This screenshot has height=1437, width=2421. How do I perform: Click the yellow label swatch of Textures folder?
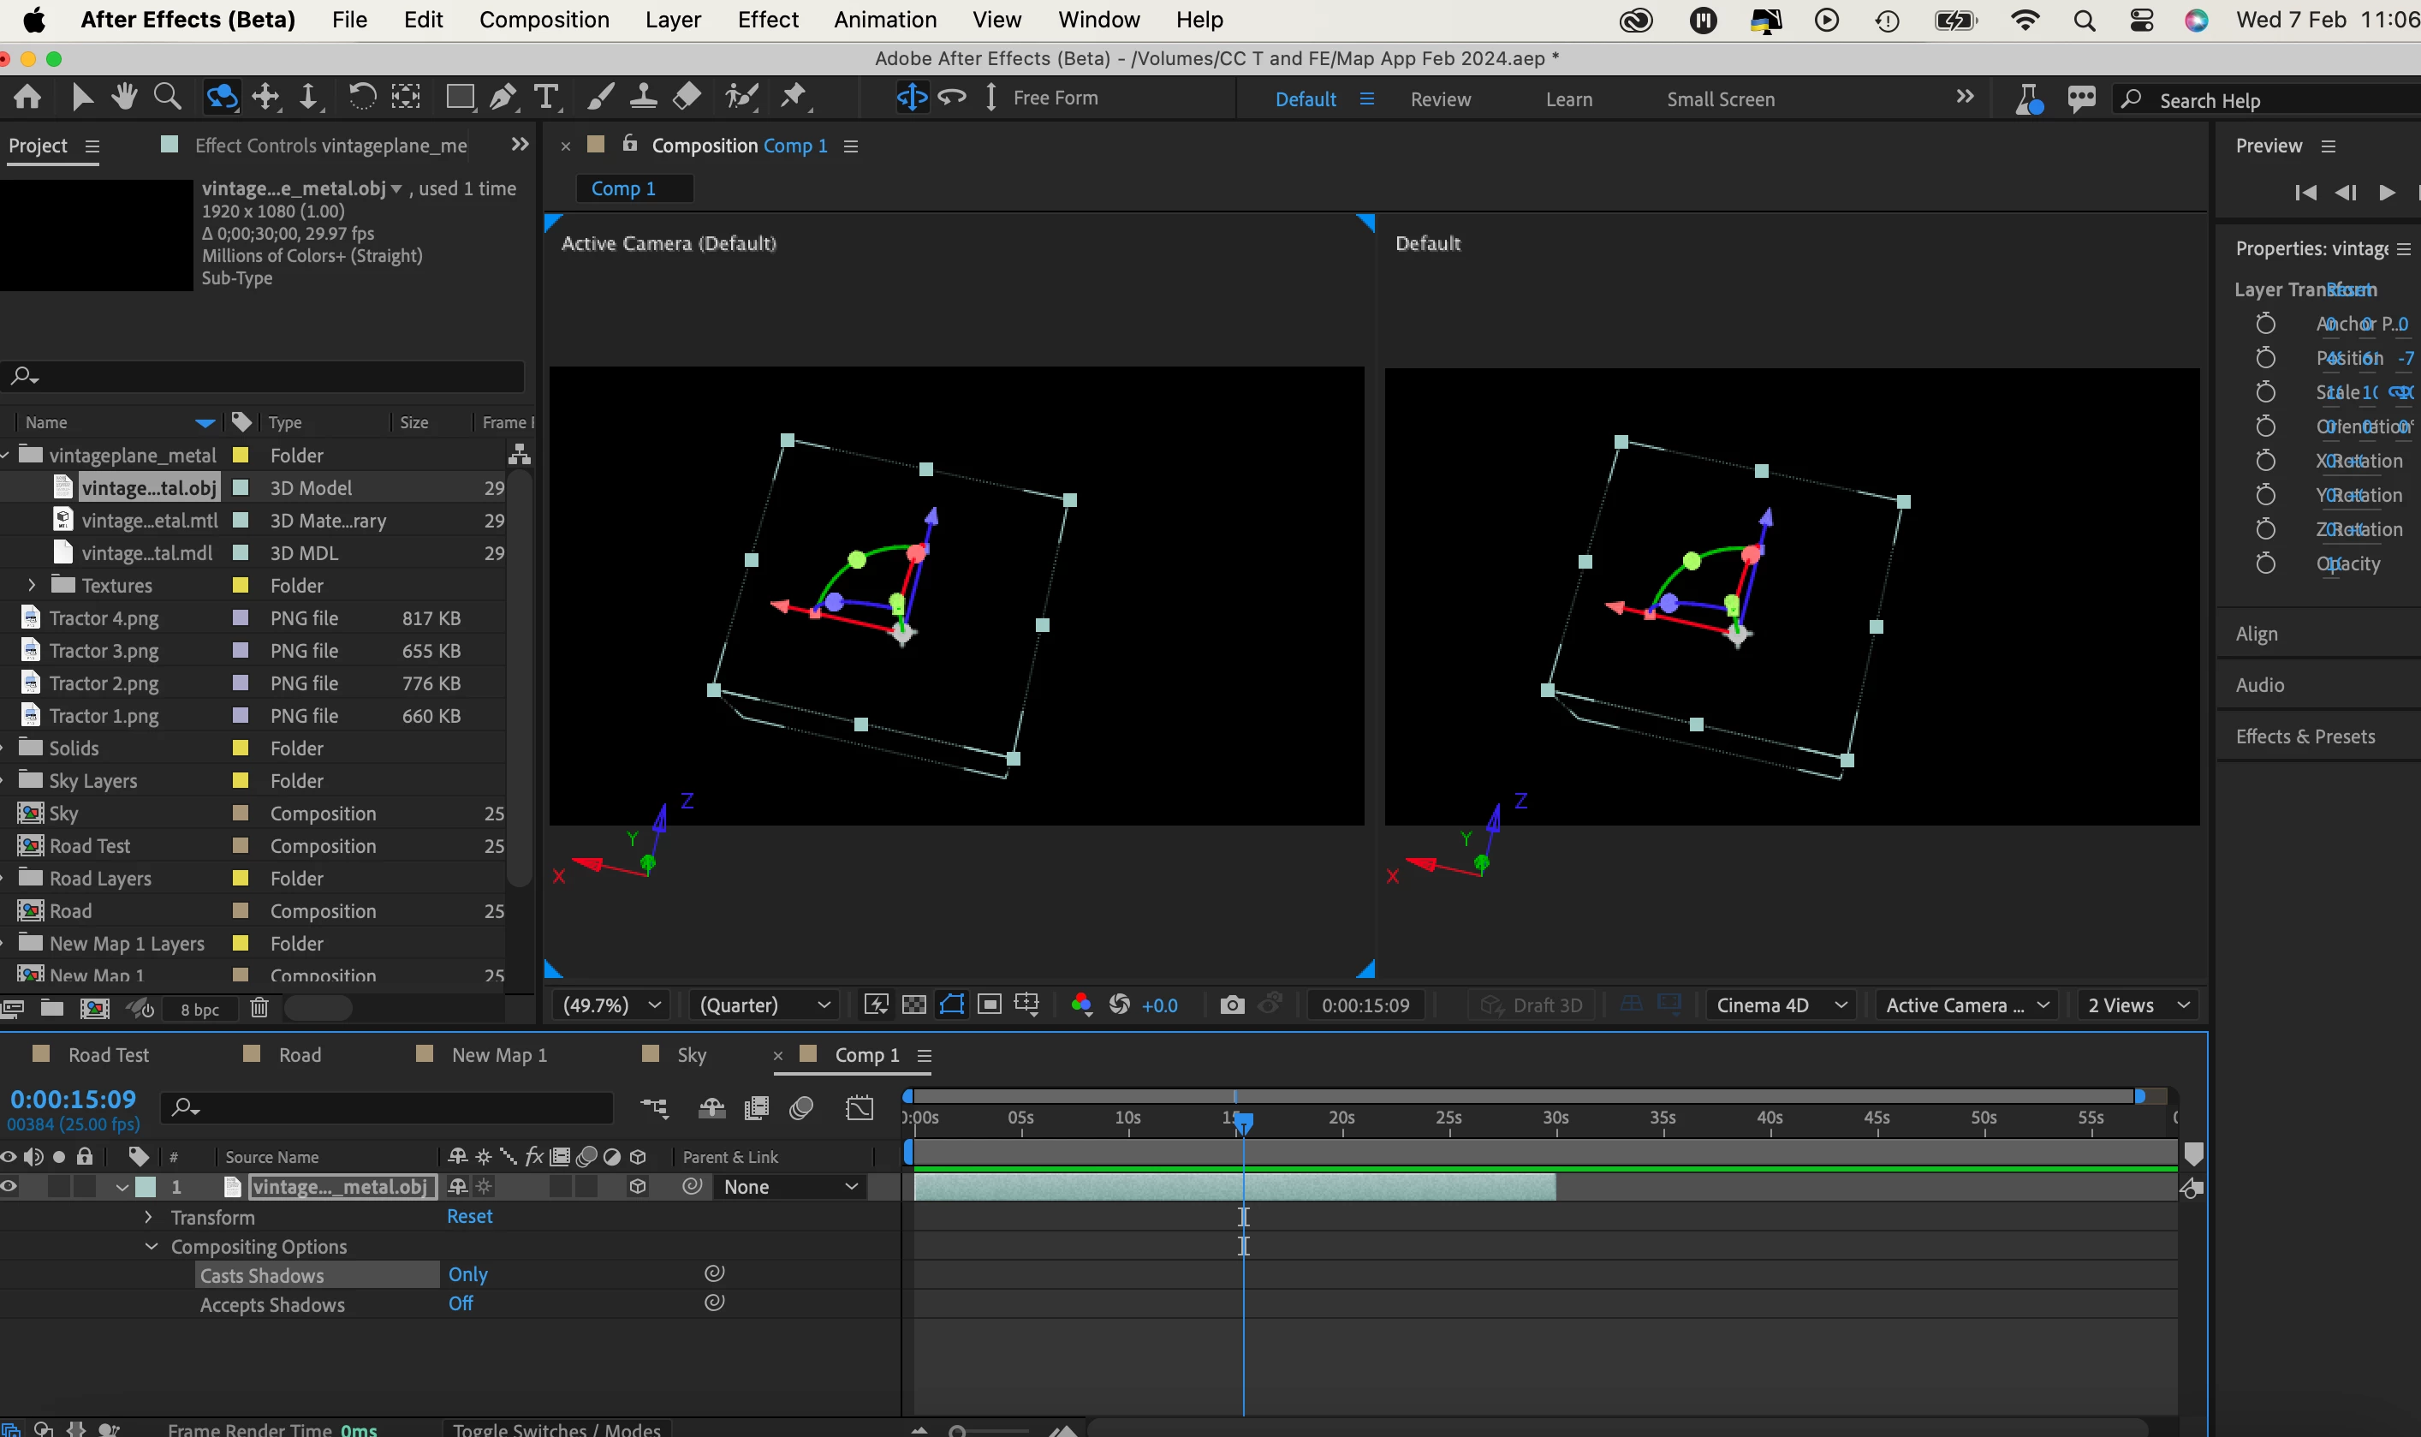(x=241, y=585)
